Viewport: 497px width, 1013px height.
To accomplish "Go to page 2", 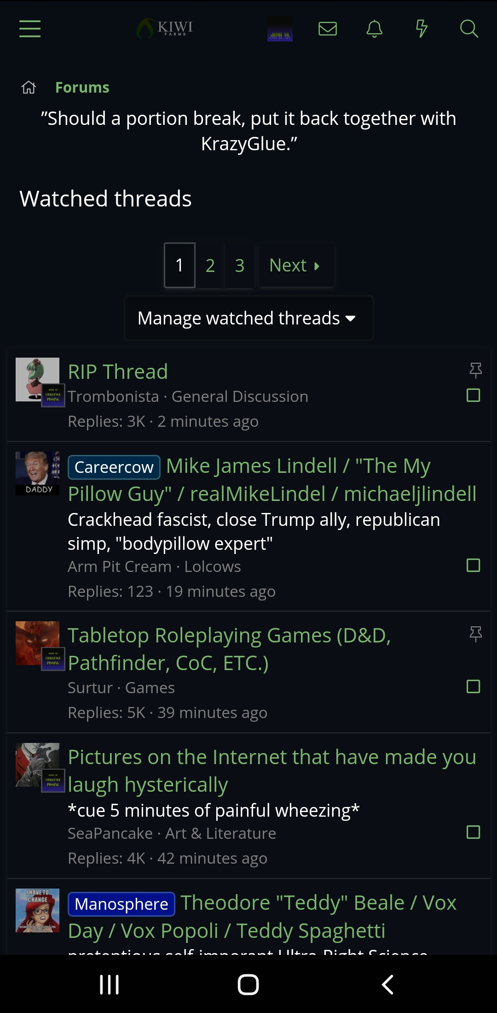I will (210, 265).
